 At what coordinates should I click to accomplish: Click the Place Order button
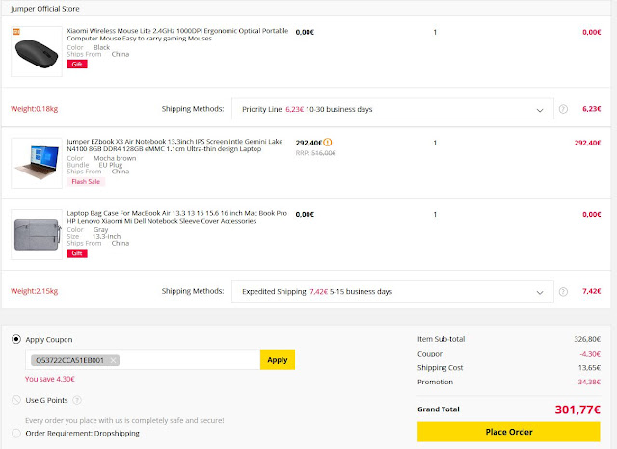tap(509, 431)
